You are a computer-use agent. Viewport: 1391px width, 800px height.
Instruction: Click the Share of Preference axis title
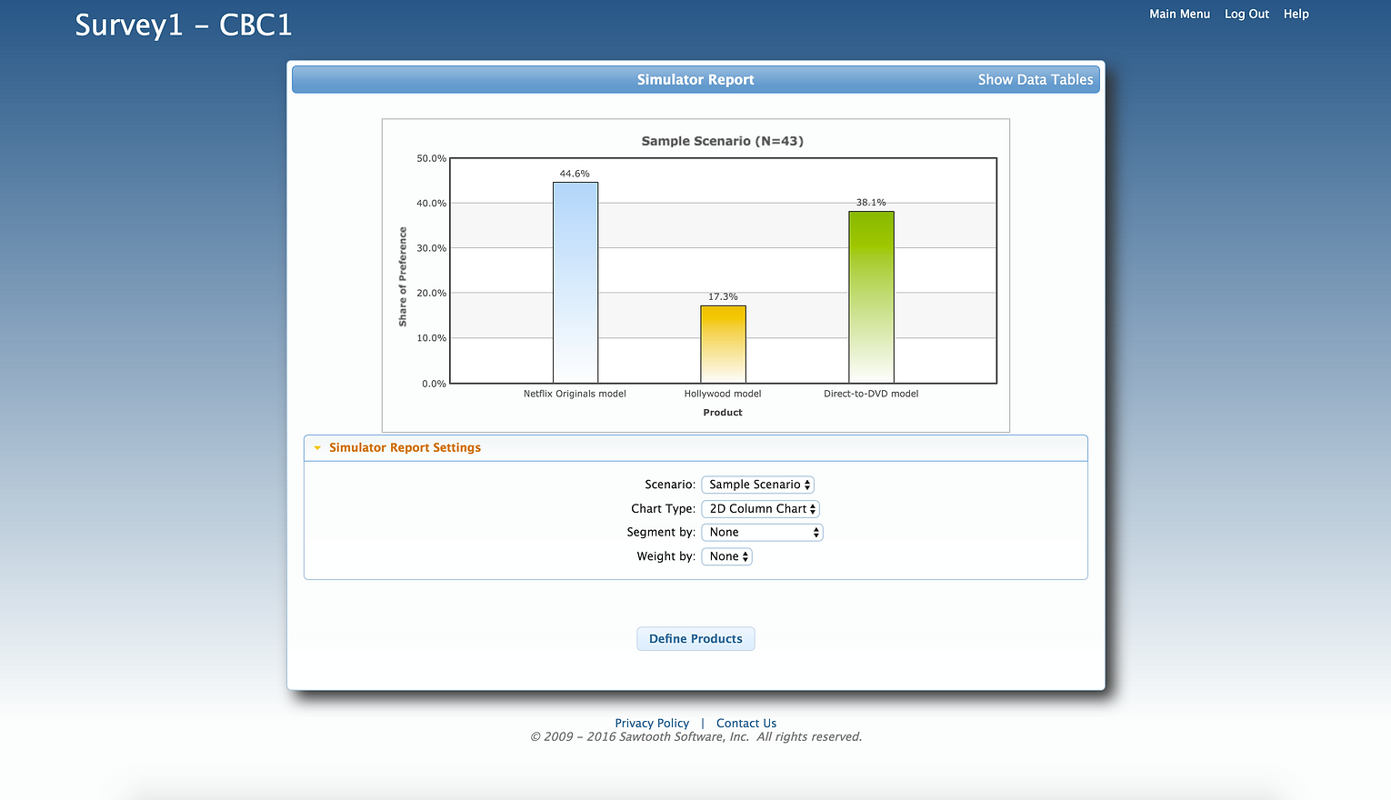pos(403,276)
